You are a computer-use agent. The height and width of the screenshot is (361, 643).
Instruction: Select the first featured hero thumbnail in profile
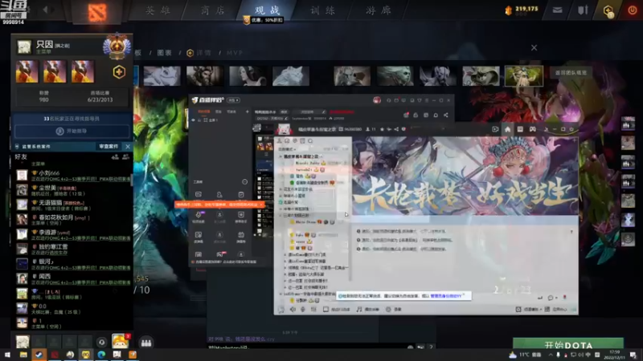pyautogui.click(x=27, y=71)
